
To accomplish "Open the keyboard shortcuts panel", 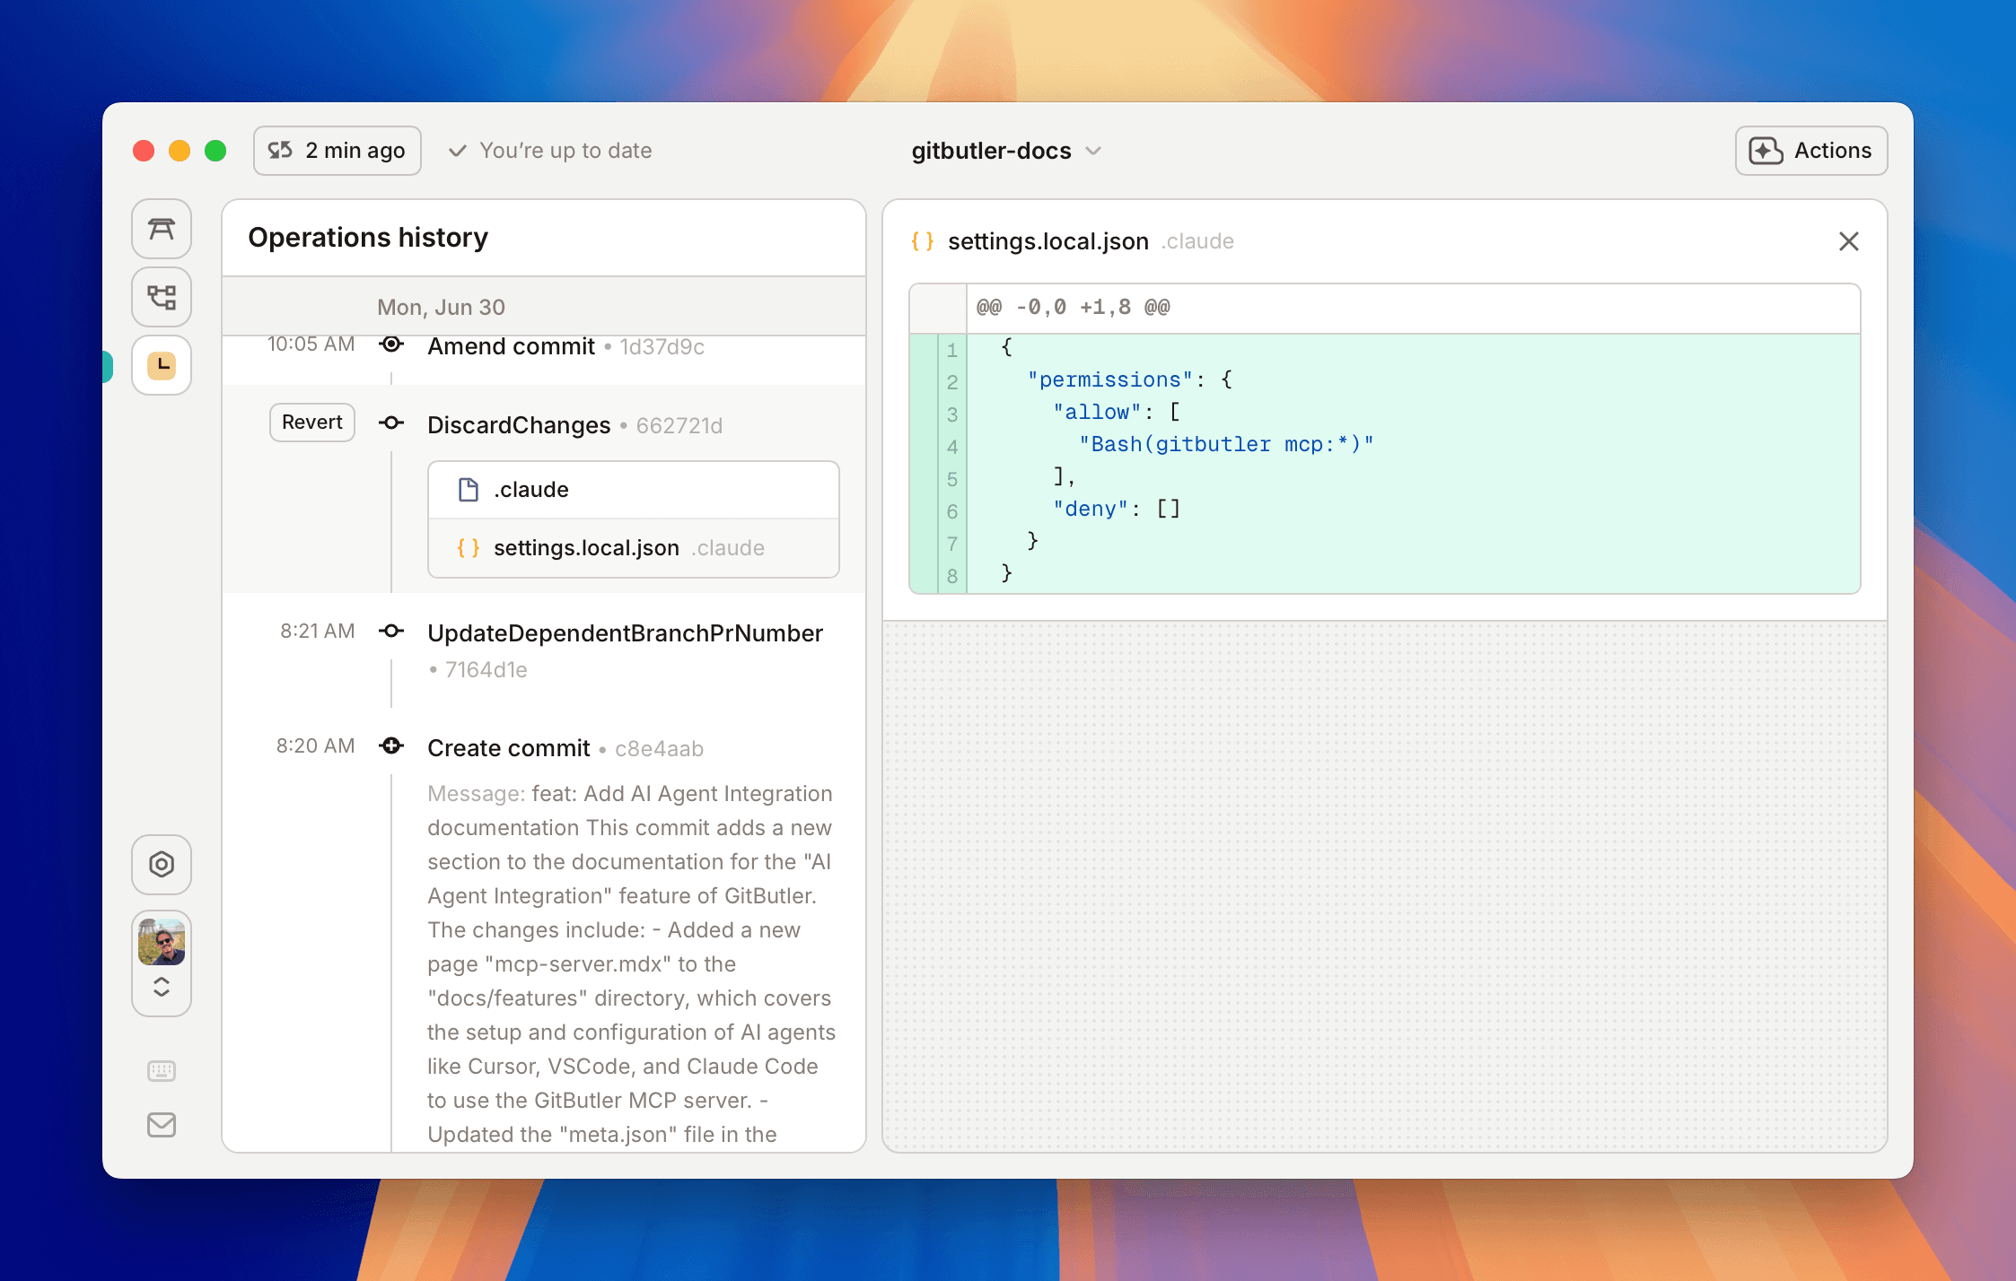I will 162,1070.
